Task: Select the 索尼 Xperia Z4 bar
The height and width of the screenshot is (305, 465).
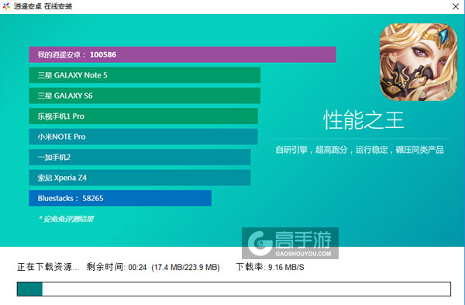Action: pyautogui.click(x=139, y=178)
